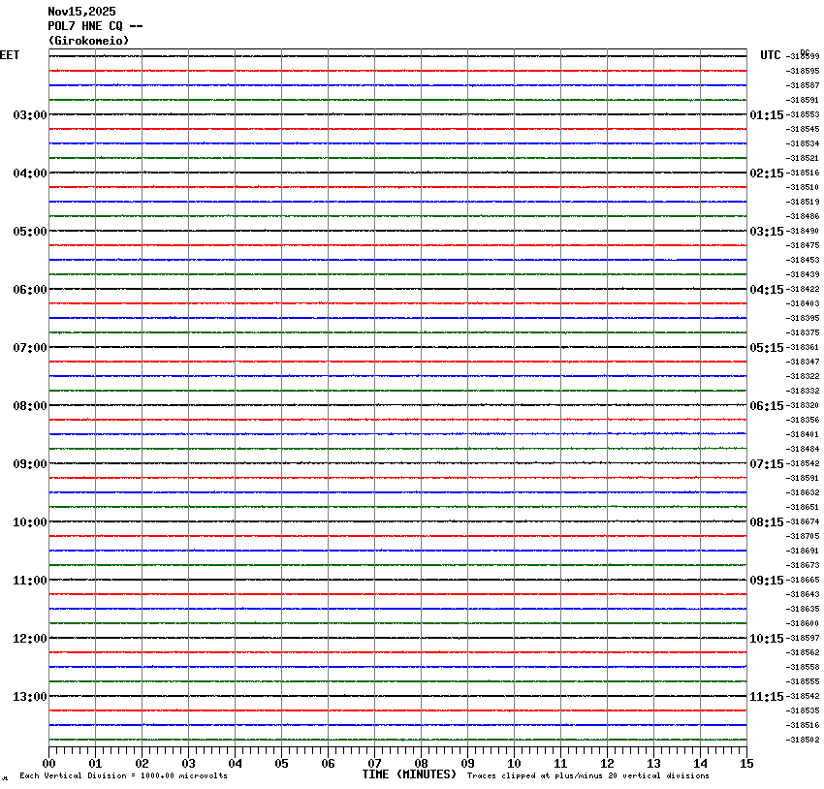Click minute 15 on the time axis
Image resolution: width=824 pixels, height=789 pixels.
746,764
